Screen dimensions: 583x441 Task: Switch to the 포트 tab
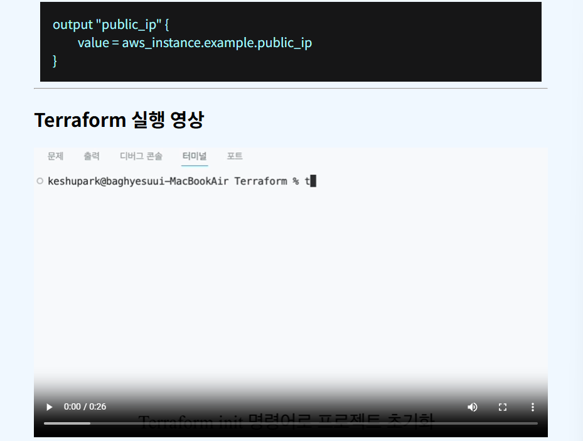pyautogui.click(x=235, y=156)
